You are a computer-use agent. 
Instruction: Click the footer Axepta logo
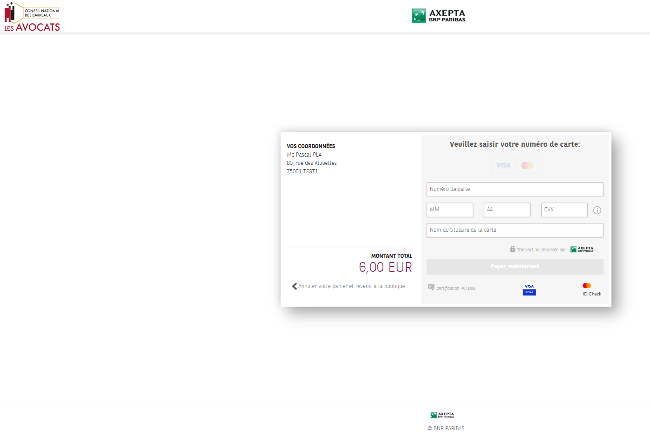tap(442, 415)
